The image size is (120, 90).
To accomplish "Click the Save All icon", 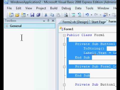I will 38,15.
